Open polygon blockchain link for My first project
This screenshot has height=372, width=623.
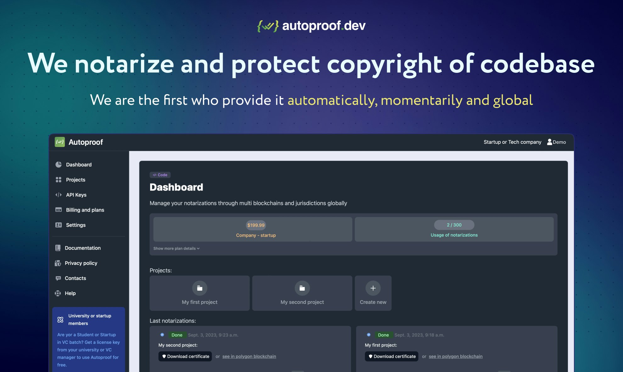pyautogui.click(x=456, y=356)
